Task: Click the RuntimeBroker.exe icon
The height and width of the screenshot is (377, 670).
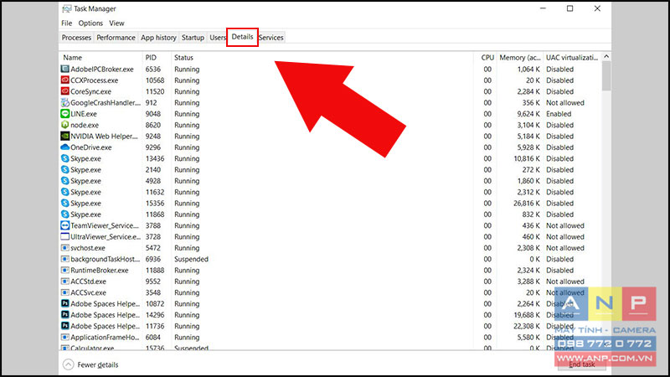Action: 65,270
